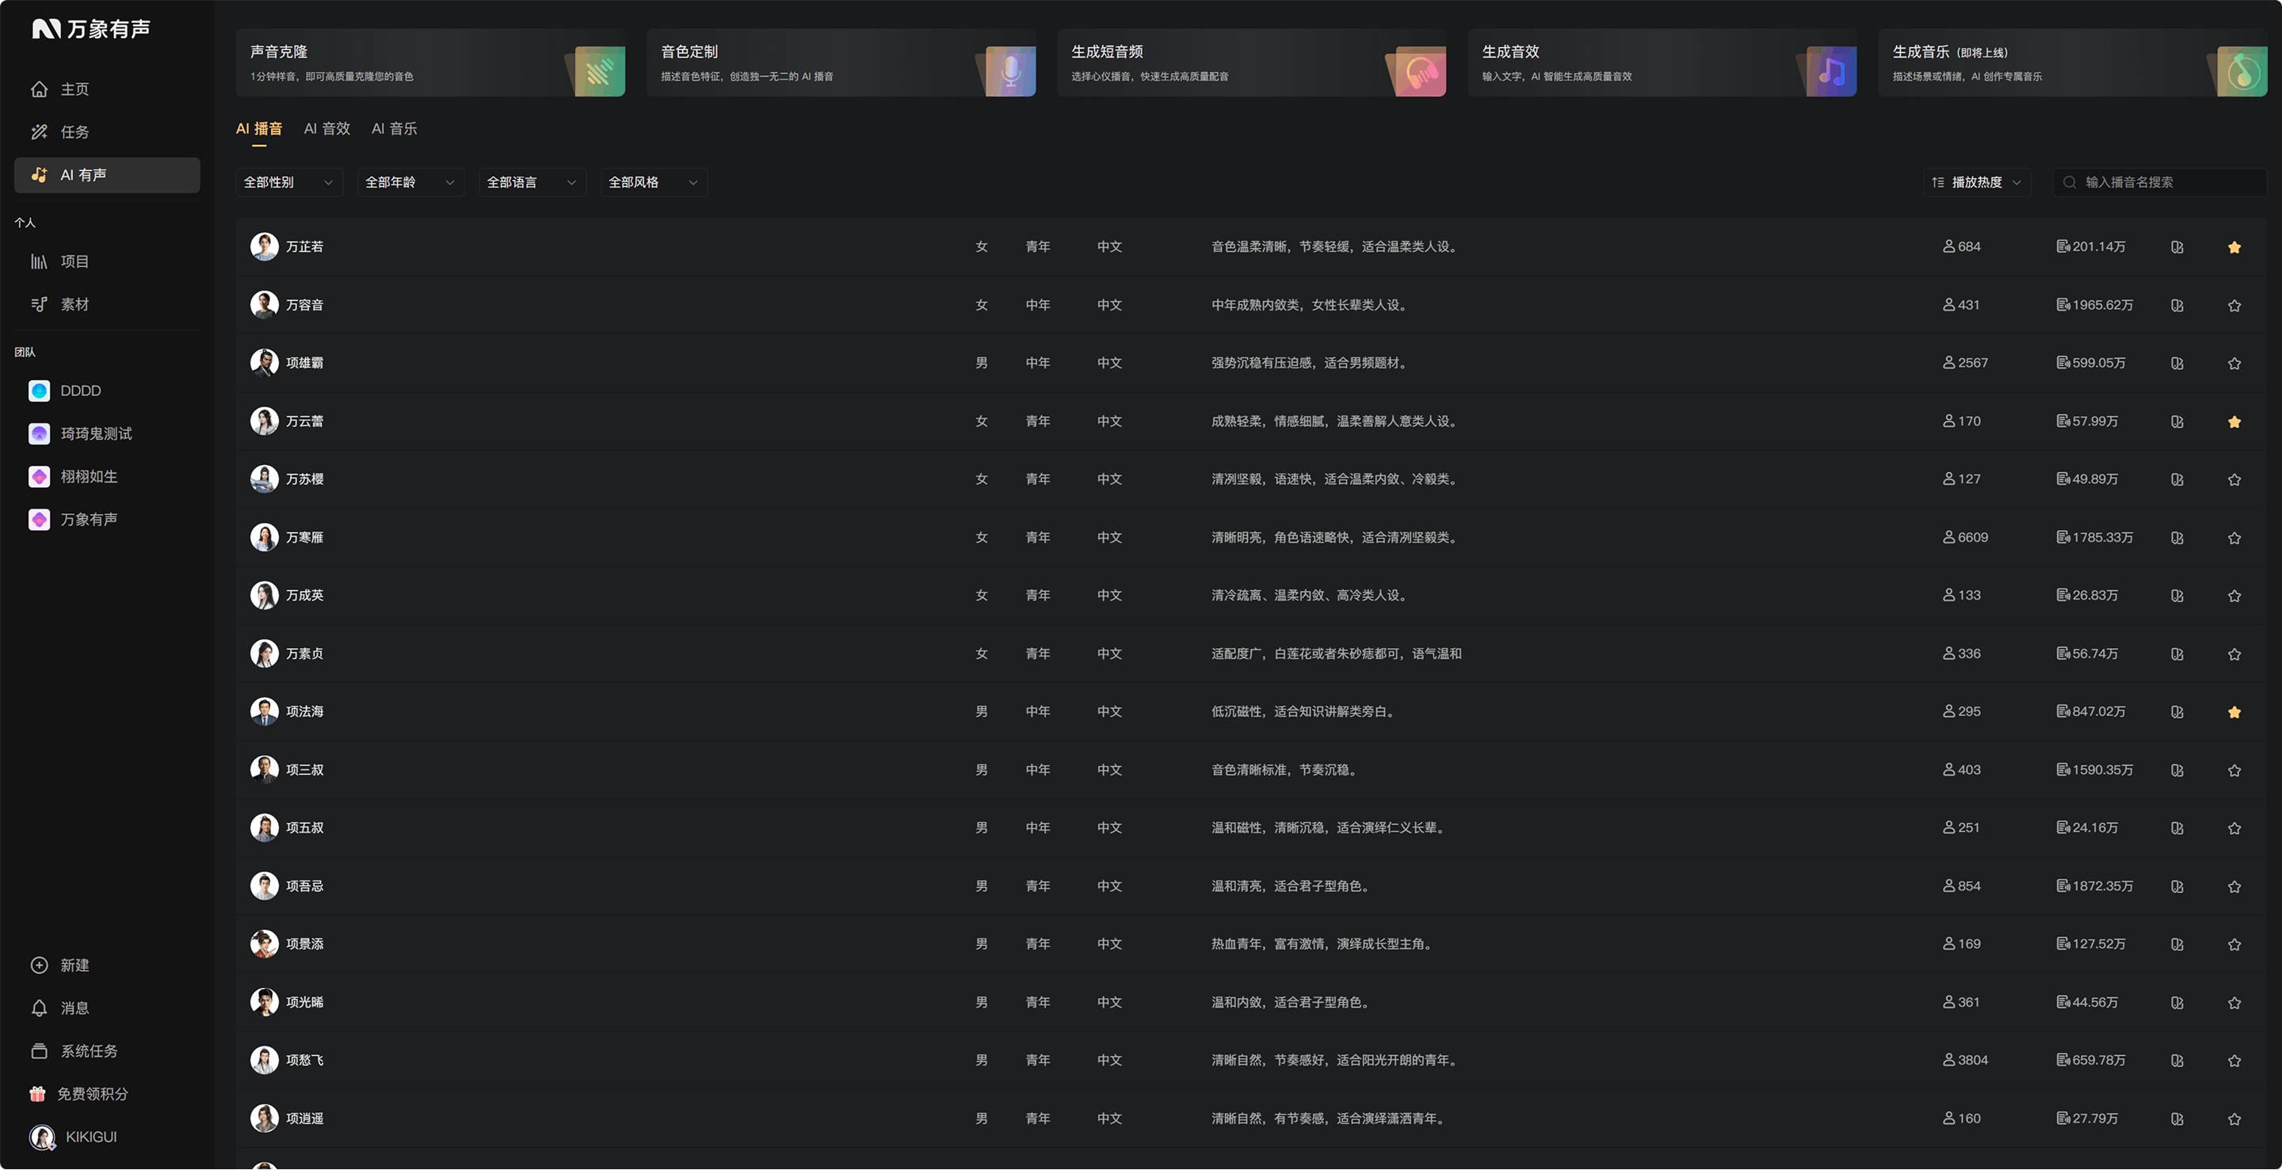Expand the 全部性别 gender dropdown
Screen dimensions: 2282x1170
pos(288,182)
